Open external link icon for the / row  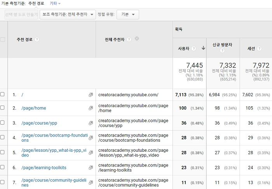[x=91, y=95]
